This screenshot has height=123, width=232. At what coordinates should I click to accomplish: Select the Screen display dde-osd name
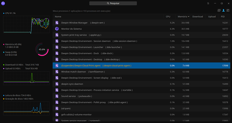coord(91,78)
